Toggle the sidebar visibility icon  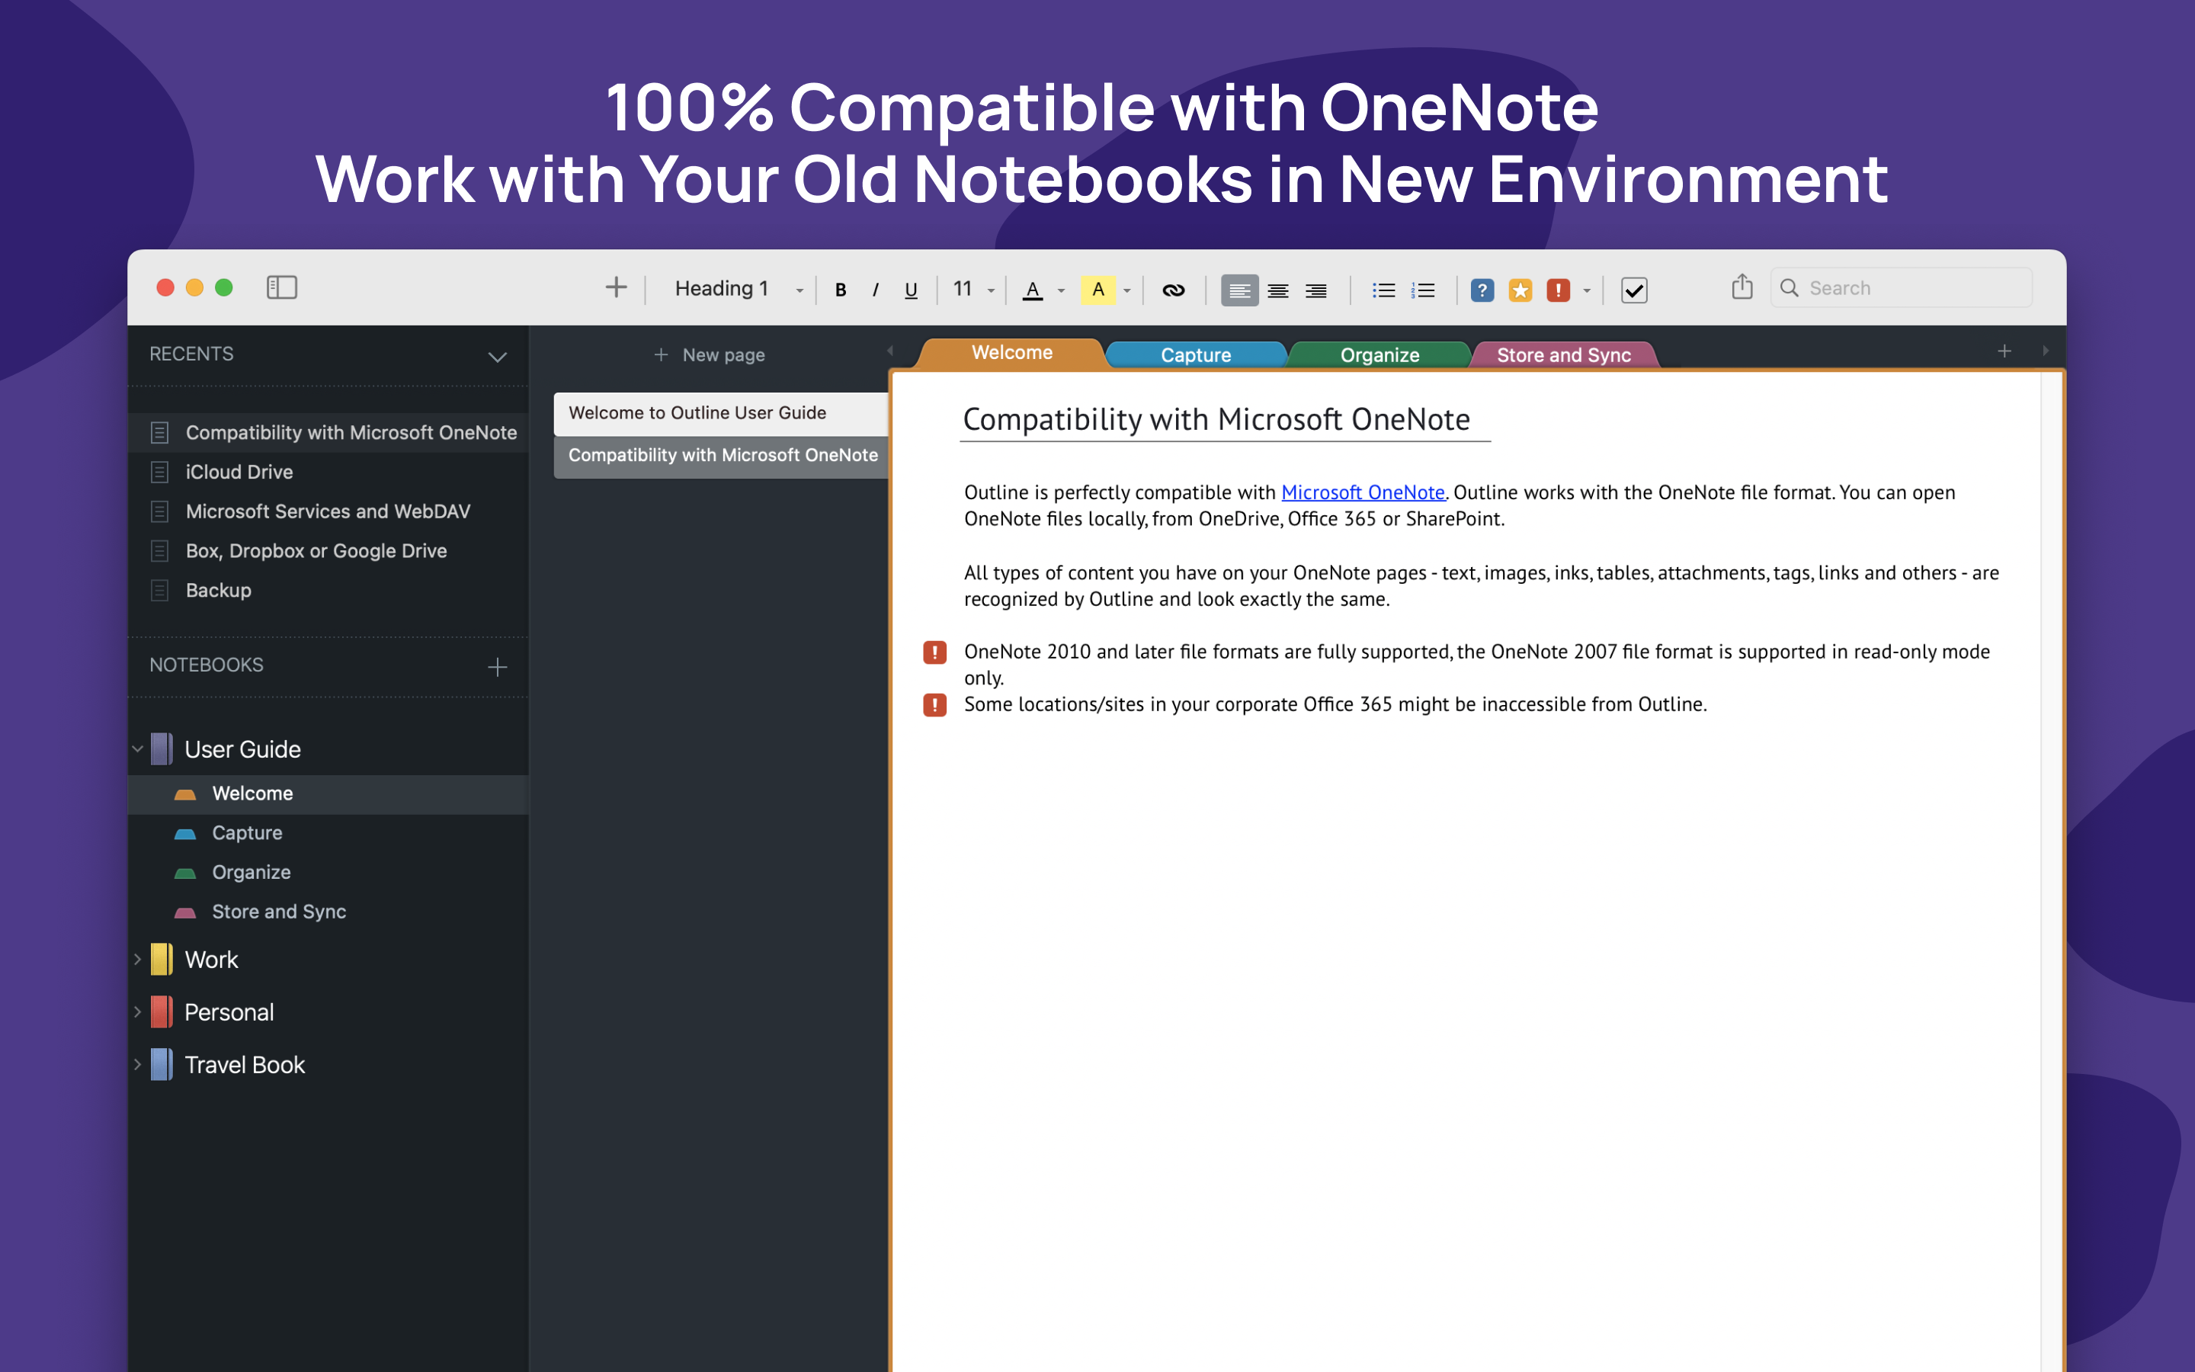[x=281, y=287]
